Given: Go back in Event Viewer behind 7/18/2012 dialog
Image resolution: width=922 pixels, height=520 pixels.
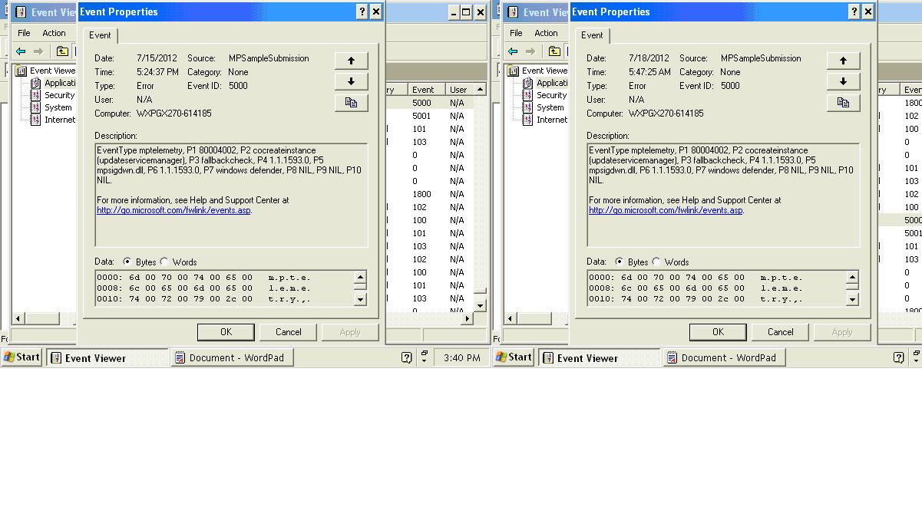Looking at the screenshot, I should tap(513, 51).
